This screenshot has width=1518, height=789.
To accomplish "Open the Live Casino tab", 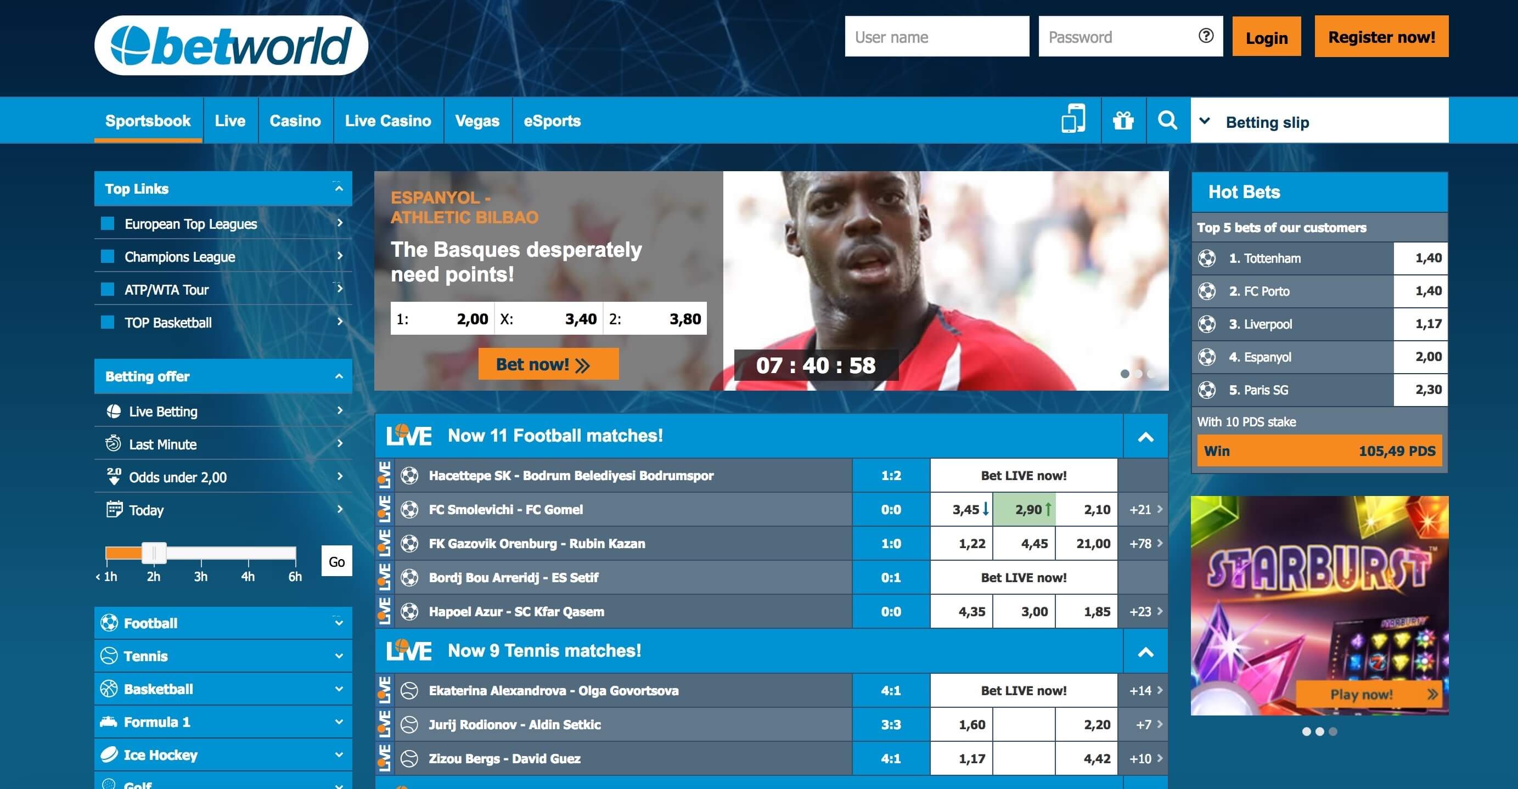I will coord(389,121).
